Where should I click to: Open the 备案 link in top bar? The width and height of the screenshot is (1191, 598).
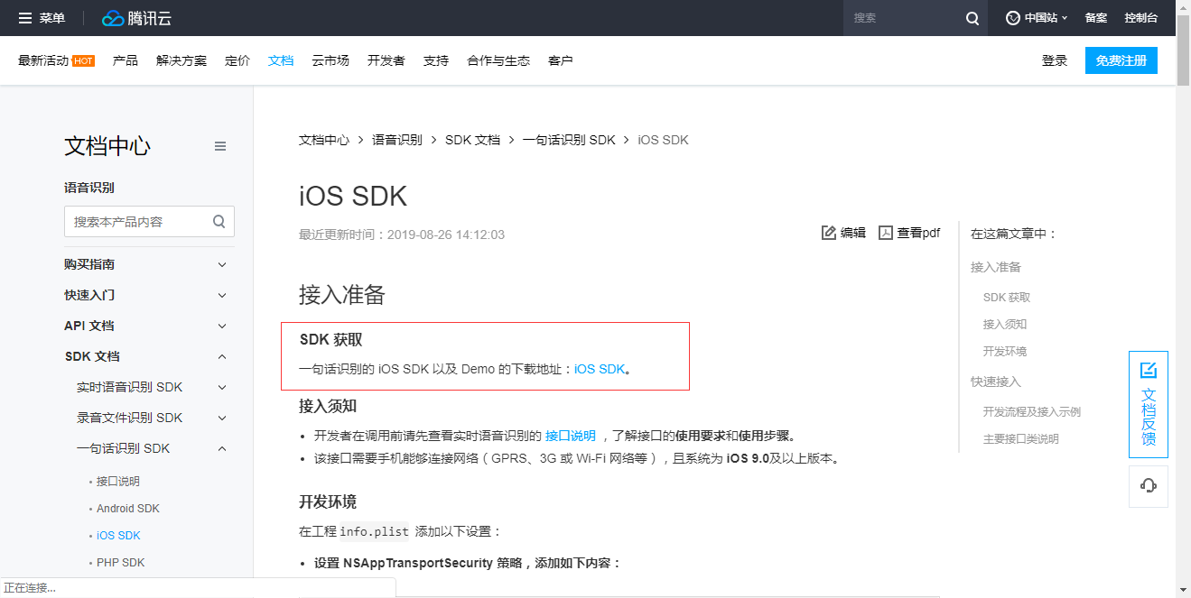[x=1096, y=18]
